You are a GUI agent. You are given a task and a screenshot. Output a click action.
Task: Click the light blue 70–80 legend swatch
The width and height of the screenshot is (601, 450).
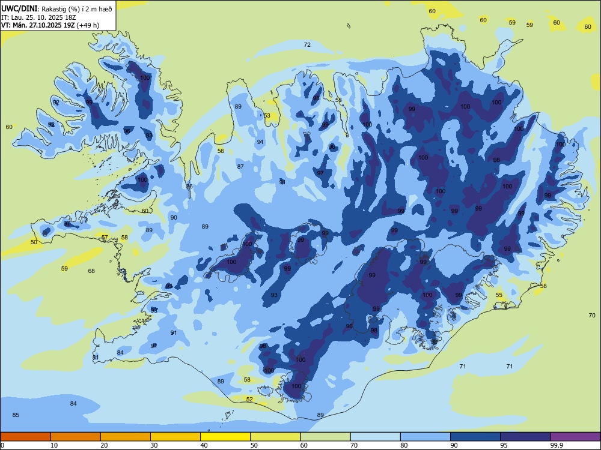pos(375,437)
